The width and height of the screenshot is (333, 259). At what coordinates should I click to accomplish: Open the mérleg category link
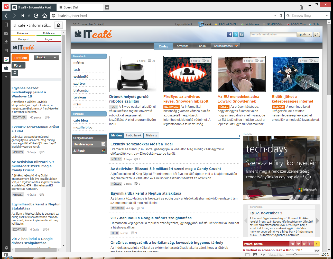click(79, 63)
